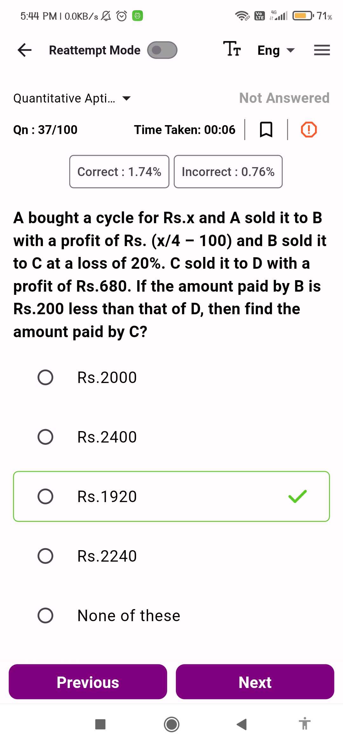Choose the Rs.2400 radio option
The image size is (343, 745).
pyautogui.click(x=45, y=437)
